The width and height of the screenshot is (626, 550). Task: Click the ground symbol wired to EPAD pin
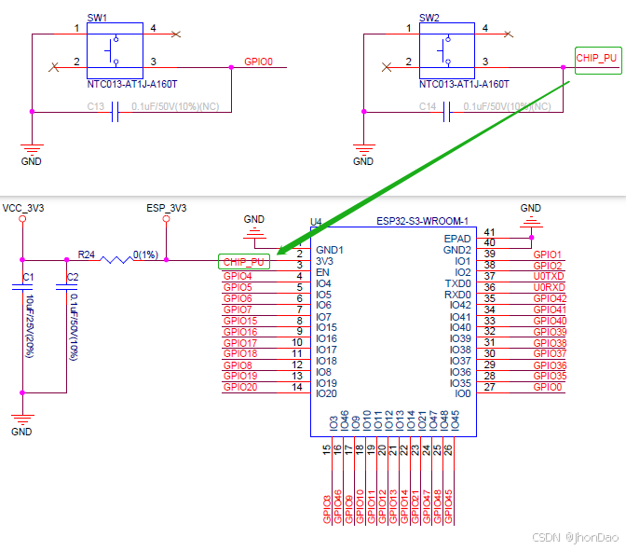pos(531,222)
